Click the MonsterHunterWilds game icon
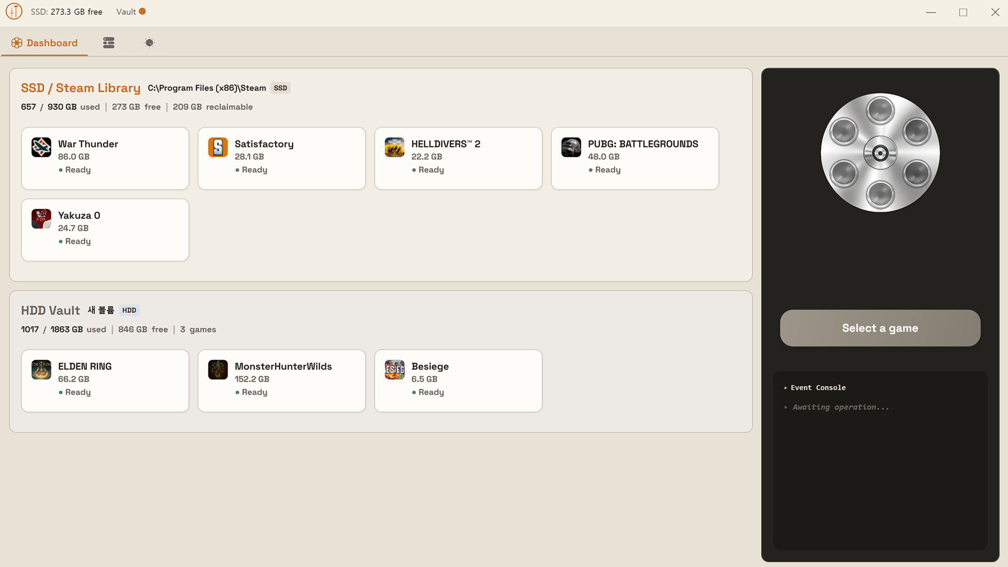Viewport: 1008px width, 567px height. pyautogui.click(x=218, y=370)
